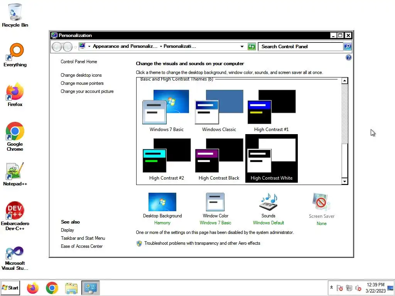Viewport: 395px width, 296px height.
Task: Click the disabled Screen Saver icon
Action: point(321,202)
